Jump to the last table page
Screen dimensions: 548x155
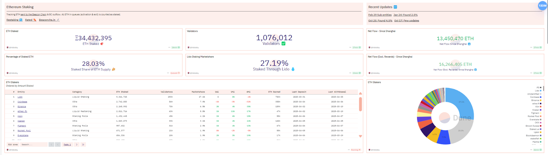pos(83,144)
